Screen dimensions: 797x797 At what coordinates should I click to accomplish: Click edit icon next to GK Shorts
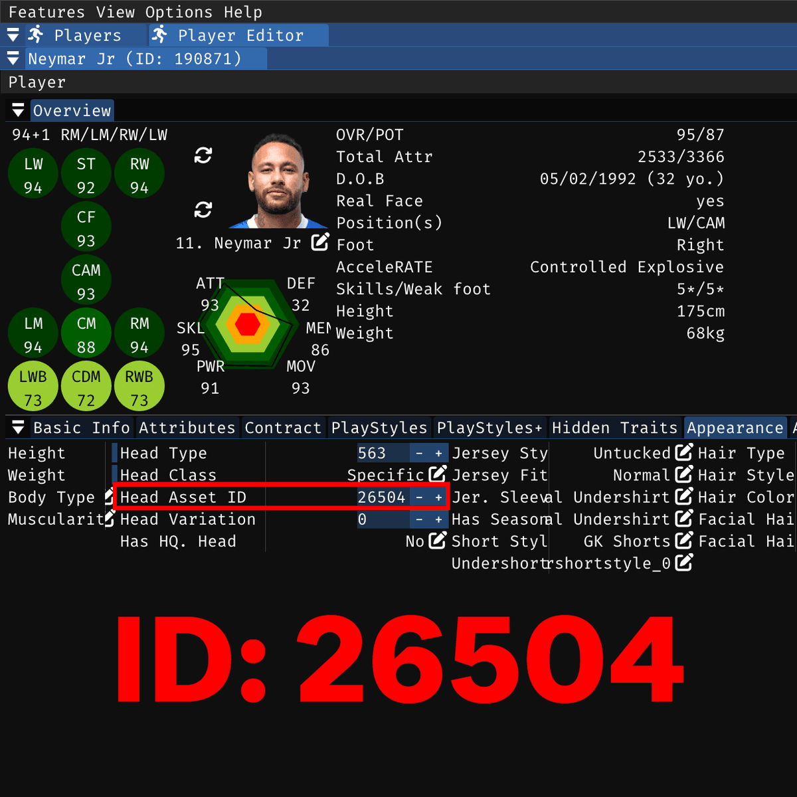pos(683,541)
